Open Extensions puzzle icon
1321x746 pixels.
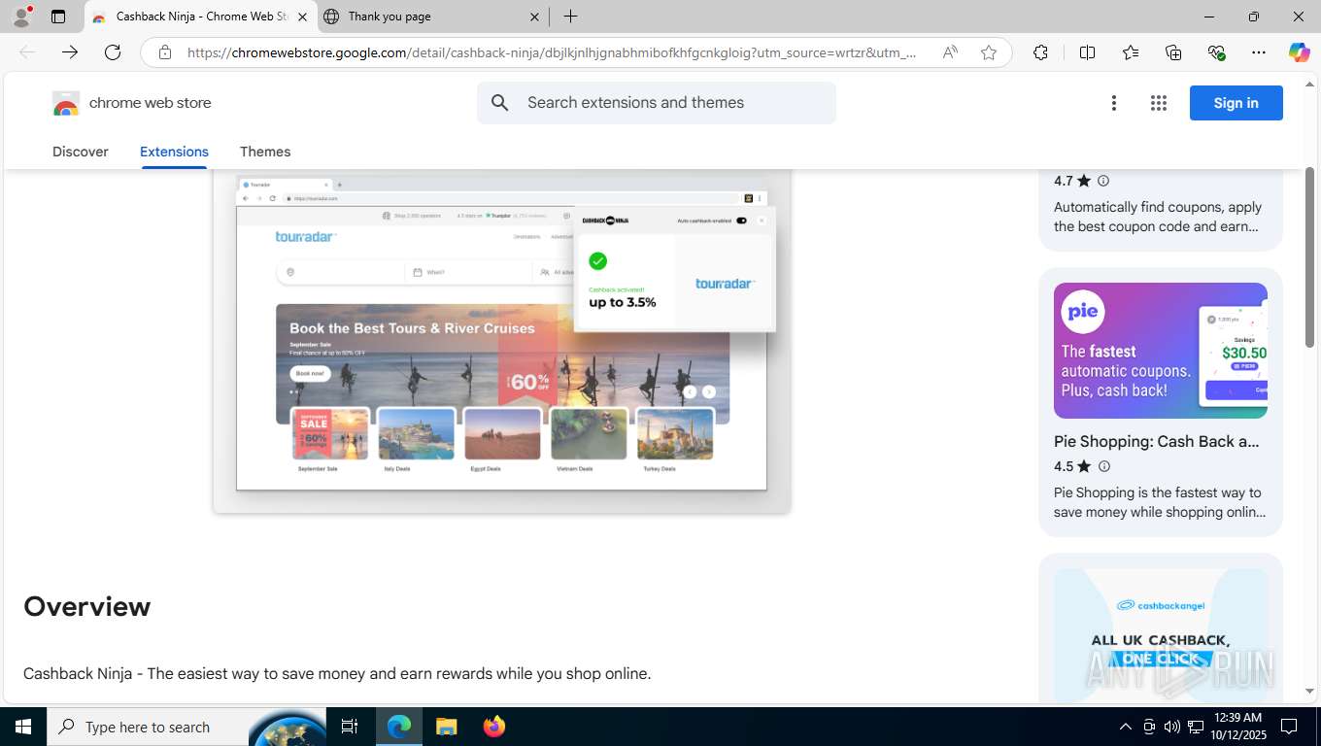[x=1040, y=52]
